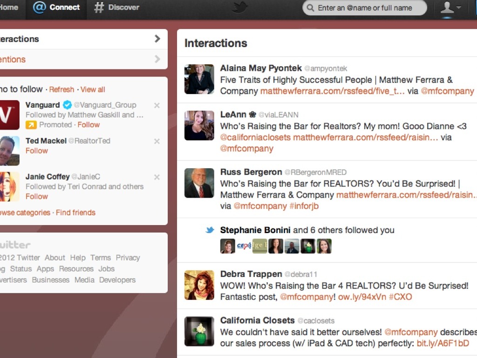Click the Vanguard logo avatar
Screen dimensions: 477x358
[x=9, y=115]
